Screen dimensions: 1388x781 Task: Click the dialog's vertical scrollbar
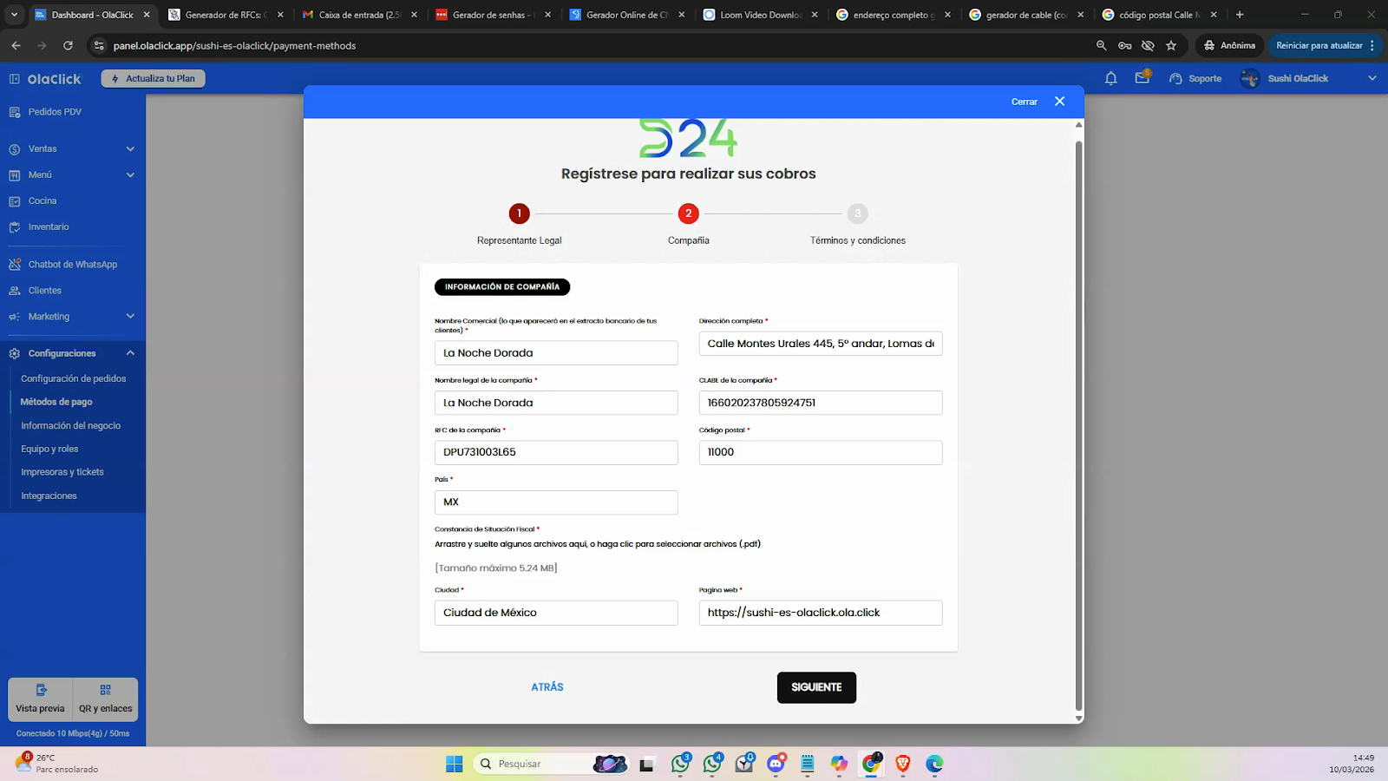[x=1078, y=417]
